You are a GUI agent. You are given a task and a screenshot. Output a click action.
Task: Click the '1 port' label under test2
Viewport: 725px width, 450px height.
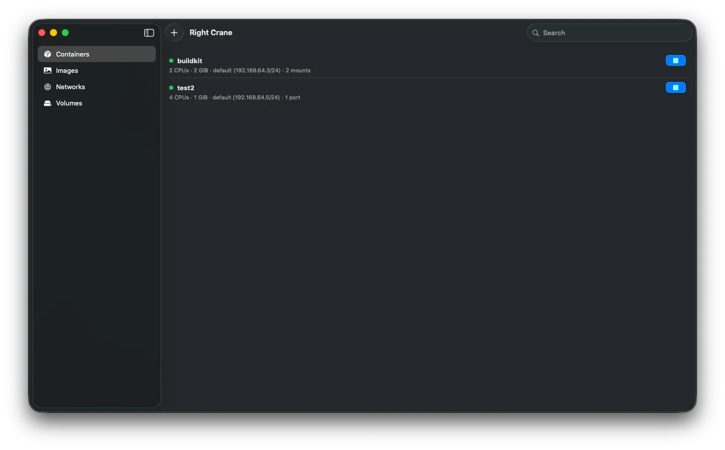[x=292, y=97]
